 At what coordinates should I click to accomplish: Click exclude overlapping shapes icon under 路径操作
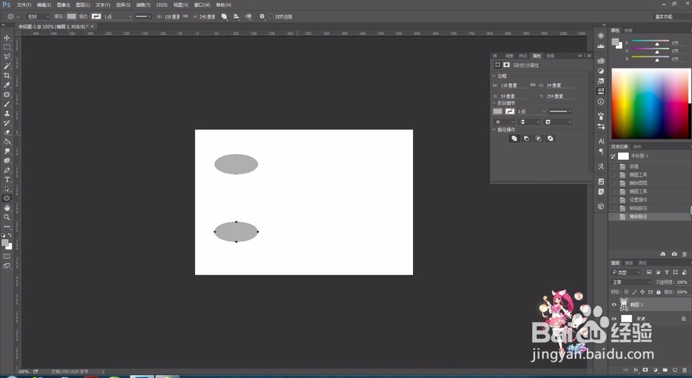pos(550,138)
